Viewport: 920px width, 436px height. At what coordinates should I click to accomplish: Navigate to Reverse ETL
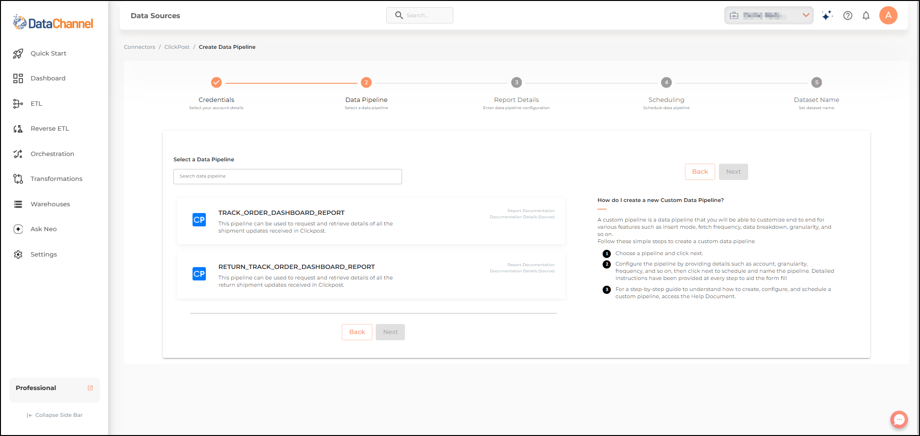50,129
